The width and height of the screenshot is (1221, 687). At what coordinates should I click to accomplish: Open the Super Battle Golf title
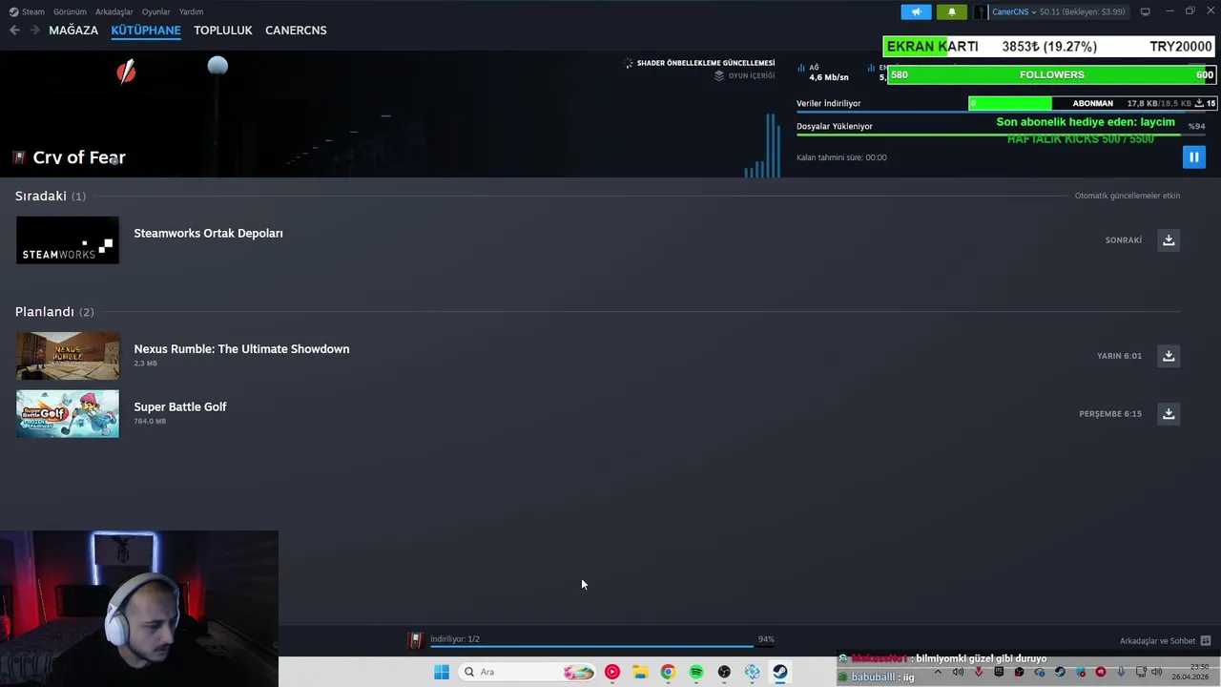click(180, 406)
